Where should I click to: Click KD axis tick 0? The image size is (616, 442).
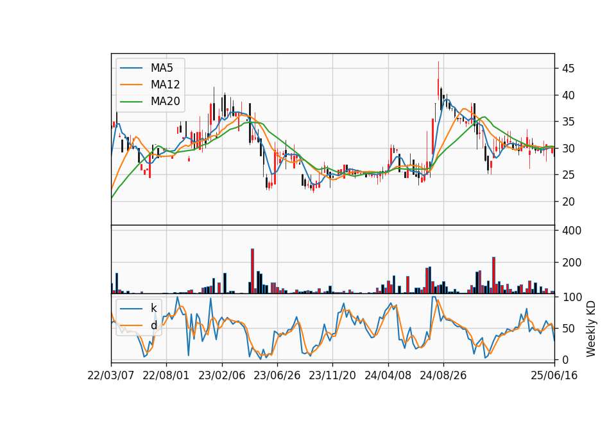(565, 359)
